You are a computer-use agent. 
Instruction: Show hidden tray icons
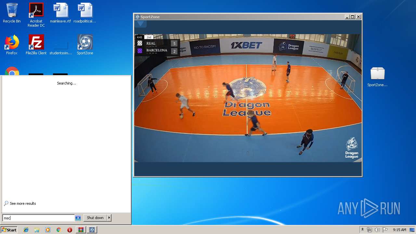(x=362, y=230)
